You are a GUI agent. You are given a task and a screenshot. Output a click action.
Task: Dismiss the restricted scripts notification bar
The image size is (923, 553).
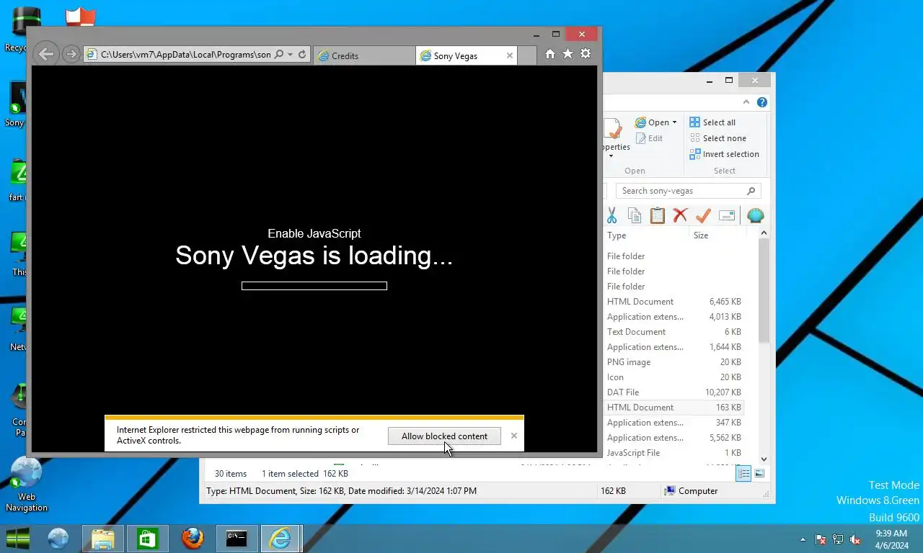click(x=513, y=436)
